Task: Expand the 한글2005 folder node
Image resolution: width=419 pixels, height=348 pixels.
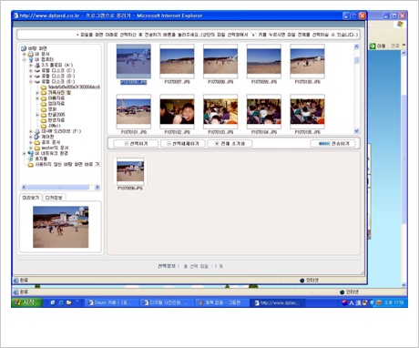Action: (x=37, y=115)
